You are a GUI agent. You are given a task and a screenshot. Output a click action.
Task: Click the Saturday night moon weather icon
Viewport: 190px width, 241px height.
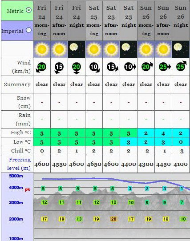coord(129,49)
